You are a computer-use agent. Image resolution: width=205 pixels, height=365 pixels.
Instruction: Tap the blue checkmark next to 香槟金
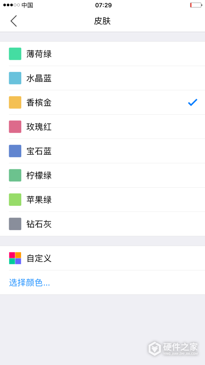(x=192, y=102)
